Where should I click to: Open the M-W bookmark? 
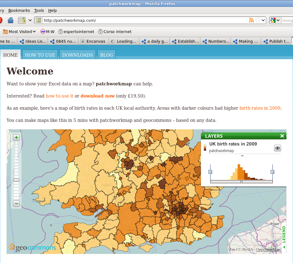click(48, 32)
